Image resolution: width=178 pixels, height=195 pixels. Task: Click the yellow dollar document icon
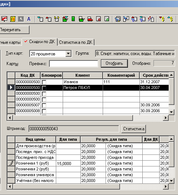(x=13, y=19)
